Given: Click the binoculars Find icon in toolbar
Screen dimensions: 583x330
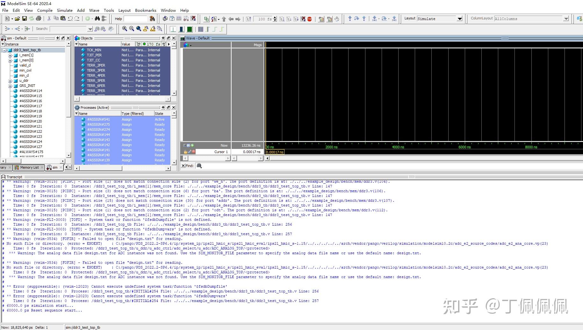Looking at the screenshot, I should point(97,19).
